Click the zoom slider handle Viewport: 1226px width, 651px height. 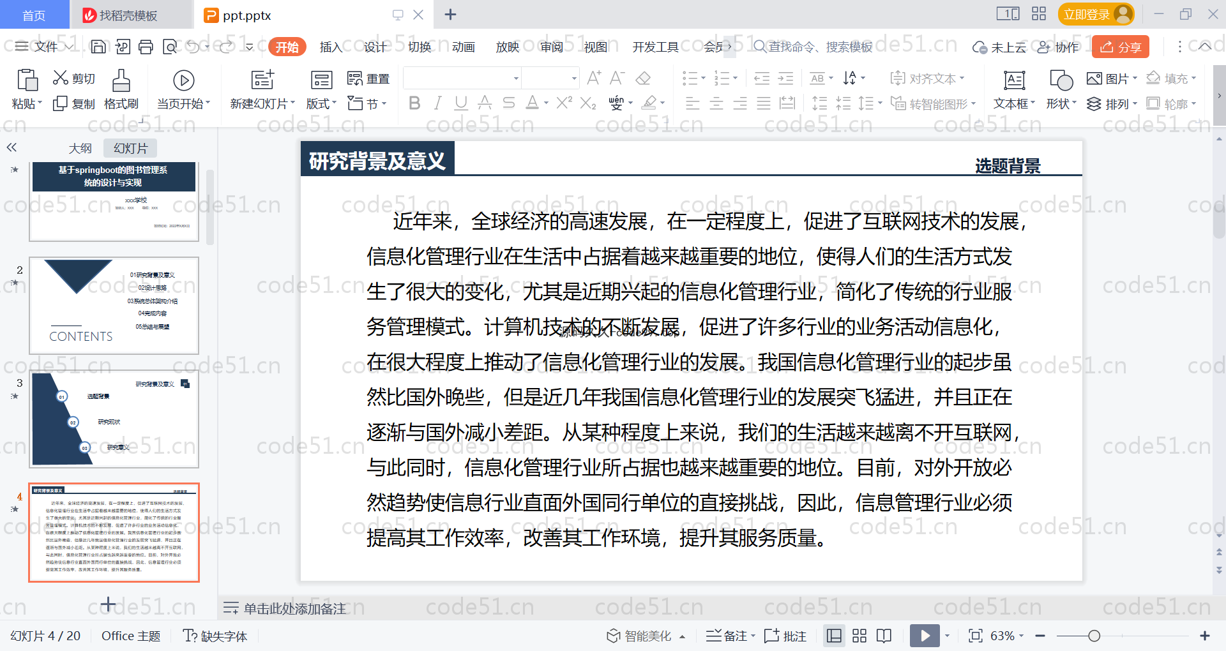coord(1094,636)
